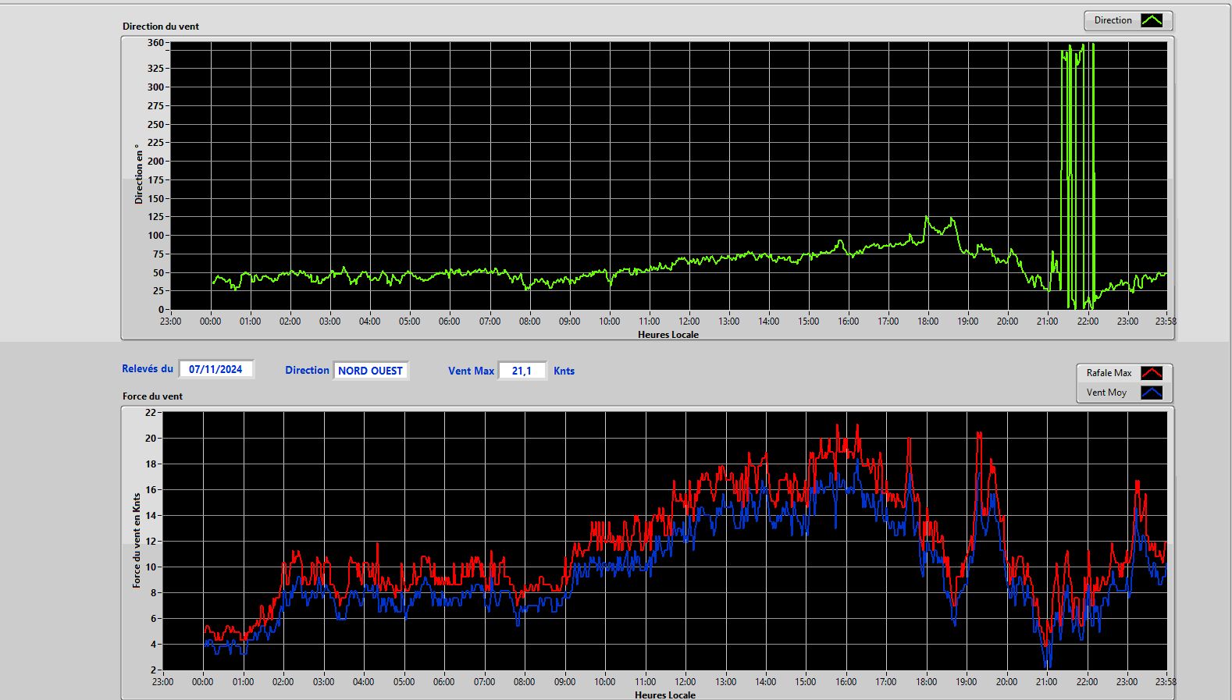Click the 275 tick on direction chart axis
1232x700 pixels.
155,106
